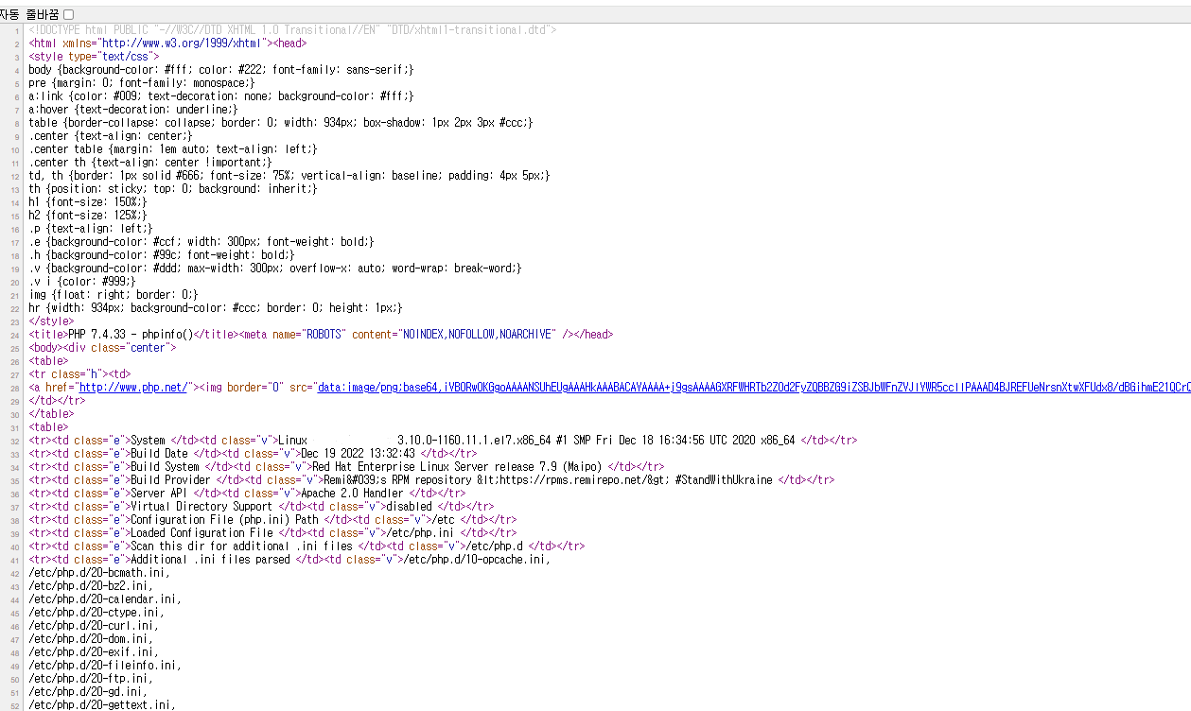Click the /etc/php.d/20-dom.ini line
1191x711 pixels.
click(x=91, y=639)
